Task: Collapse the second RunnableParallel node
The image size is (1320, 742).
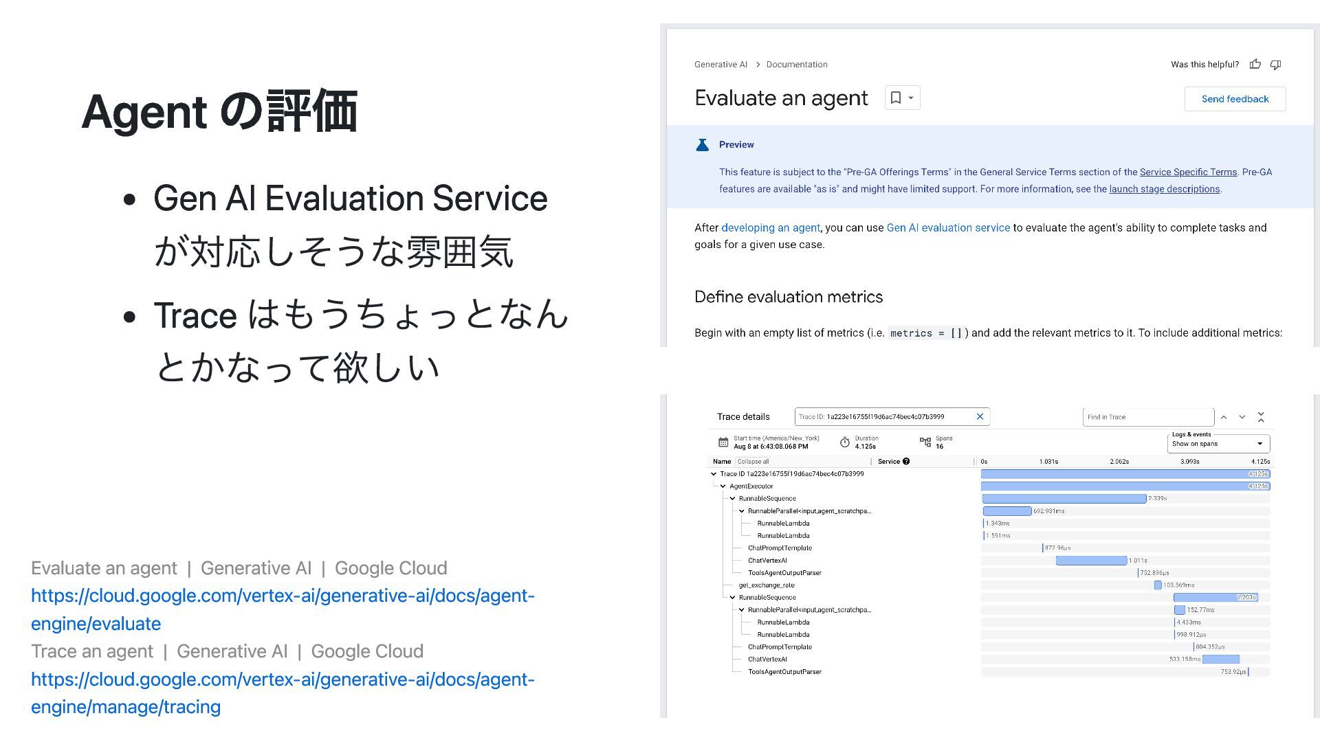Action: [x=742, y=610]
